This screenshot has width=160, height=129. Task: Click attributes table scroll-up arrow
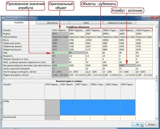(x=156, y=27)
